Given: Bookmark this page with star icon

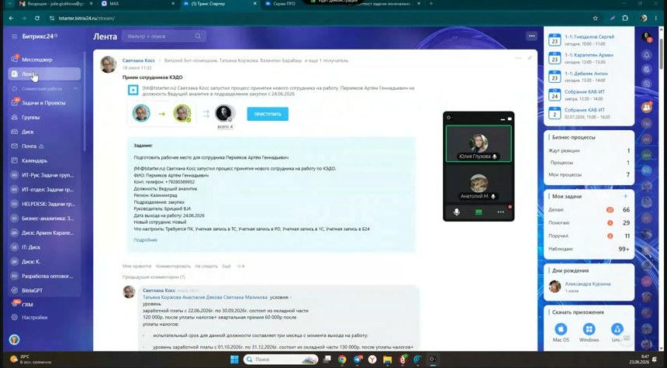Looking at the screenshot, I should click(x=595, y=19).
